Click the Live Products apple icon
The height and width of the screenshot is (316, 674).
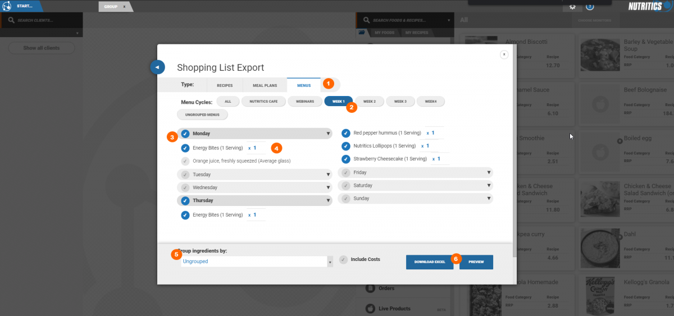370,308
